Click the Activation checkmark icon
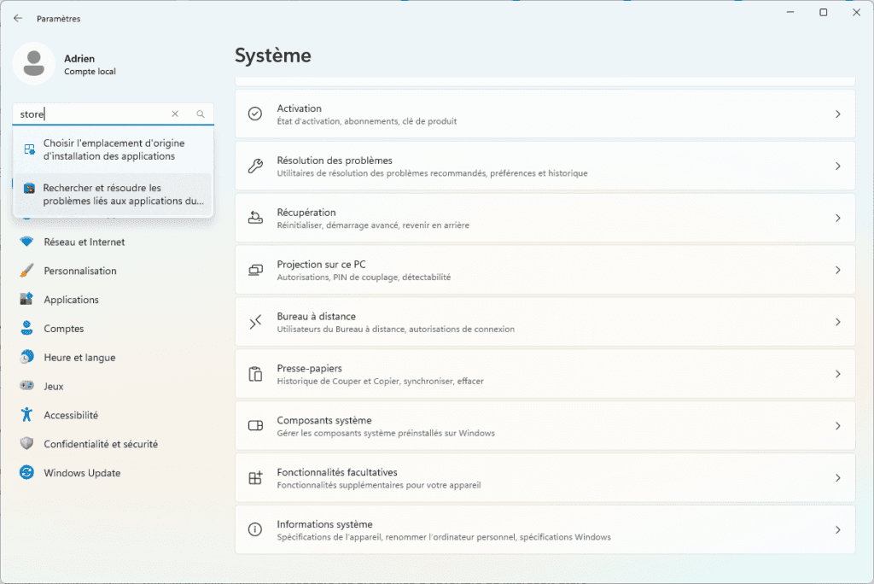 pos(255,114)
